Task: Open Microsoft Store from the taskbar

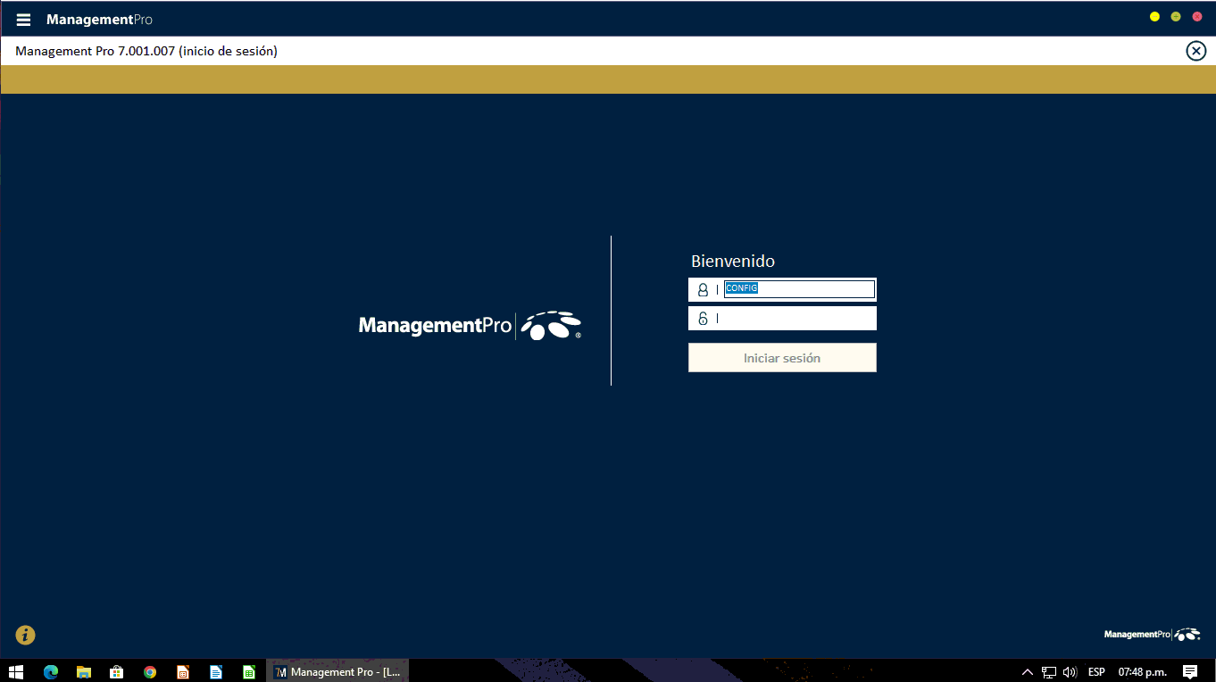Action: pyautogui.click(x=116, y=671)
